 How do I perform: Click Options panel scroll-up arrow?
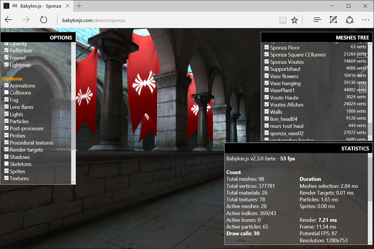coord(73,44)
